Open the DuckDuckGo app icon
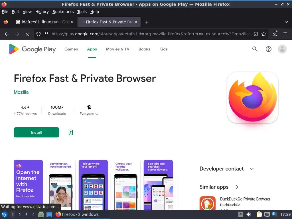This screenshot has height=219, width=292. pyautogui.click(x=208, y=203)
